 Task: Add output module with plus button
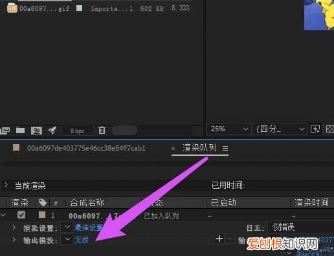click(x=219, y=239)
